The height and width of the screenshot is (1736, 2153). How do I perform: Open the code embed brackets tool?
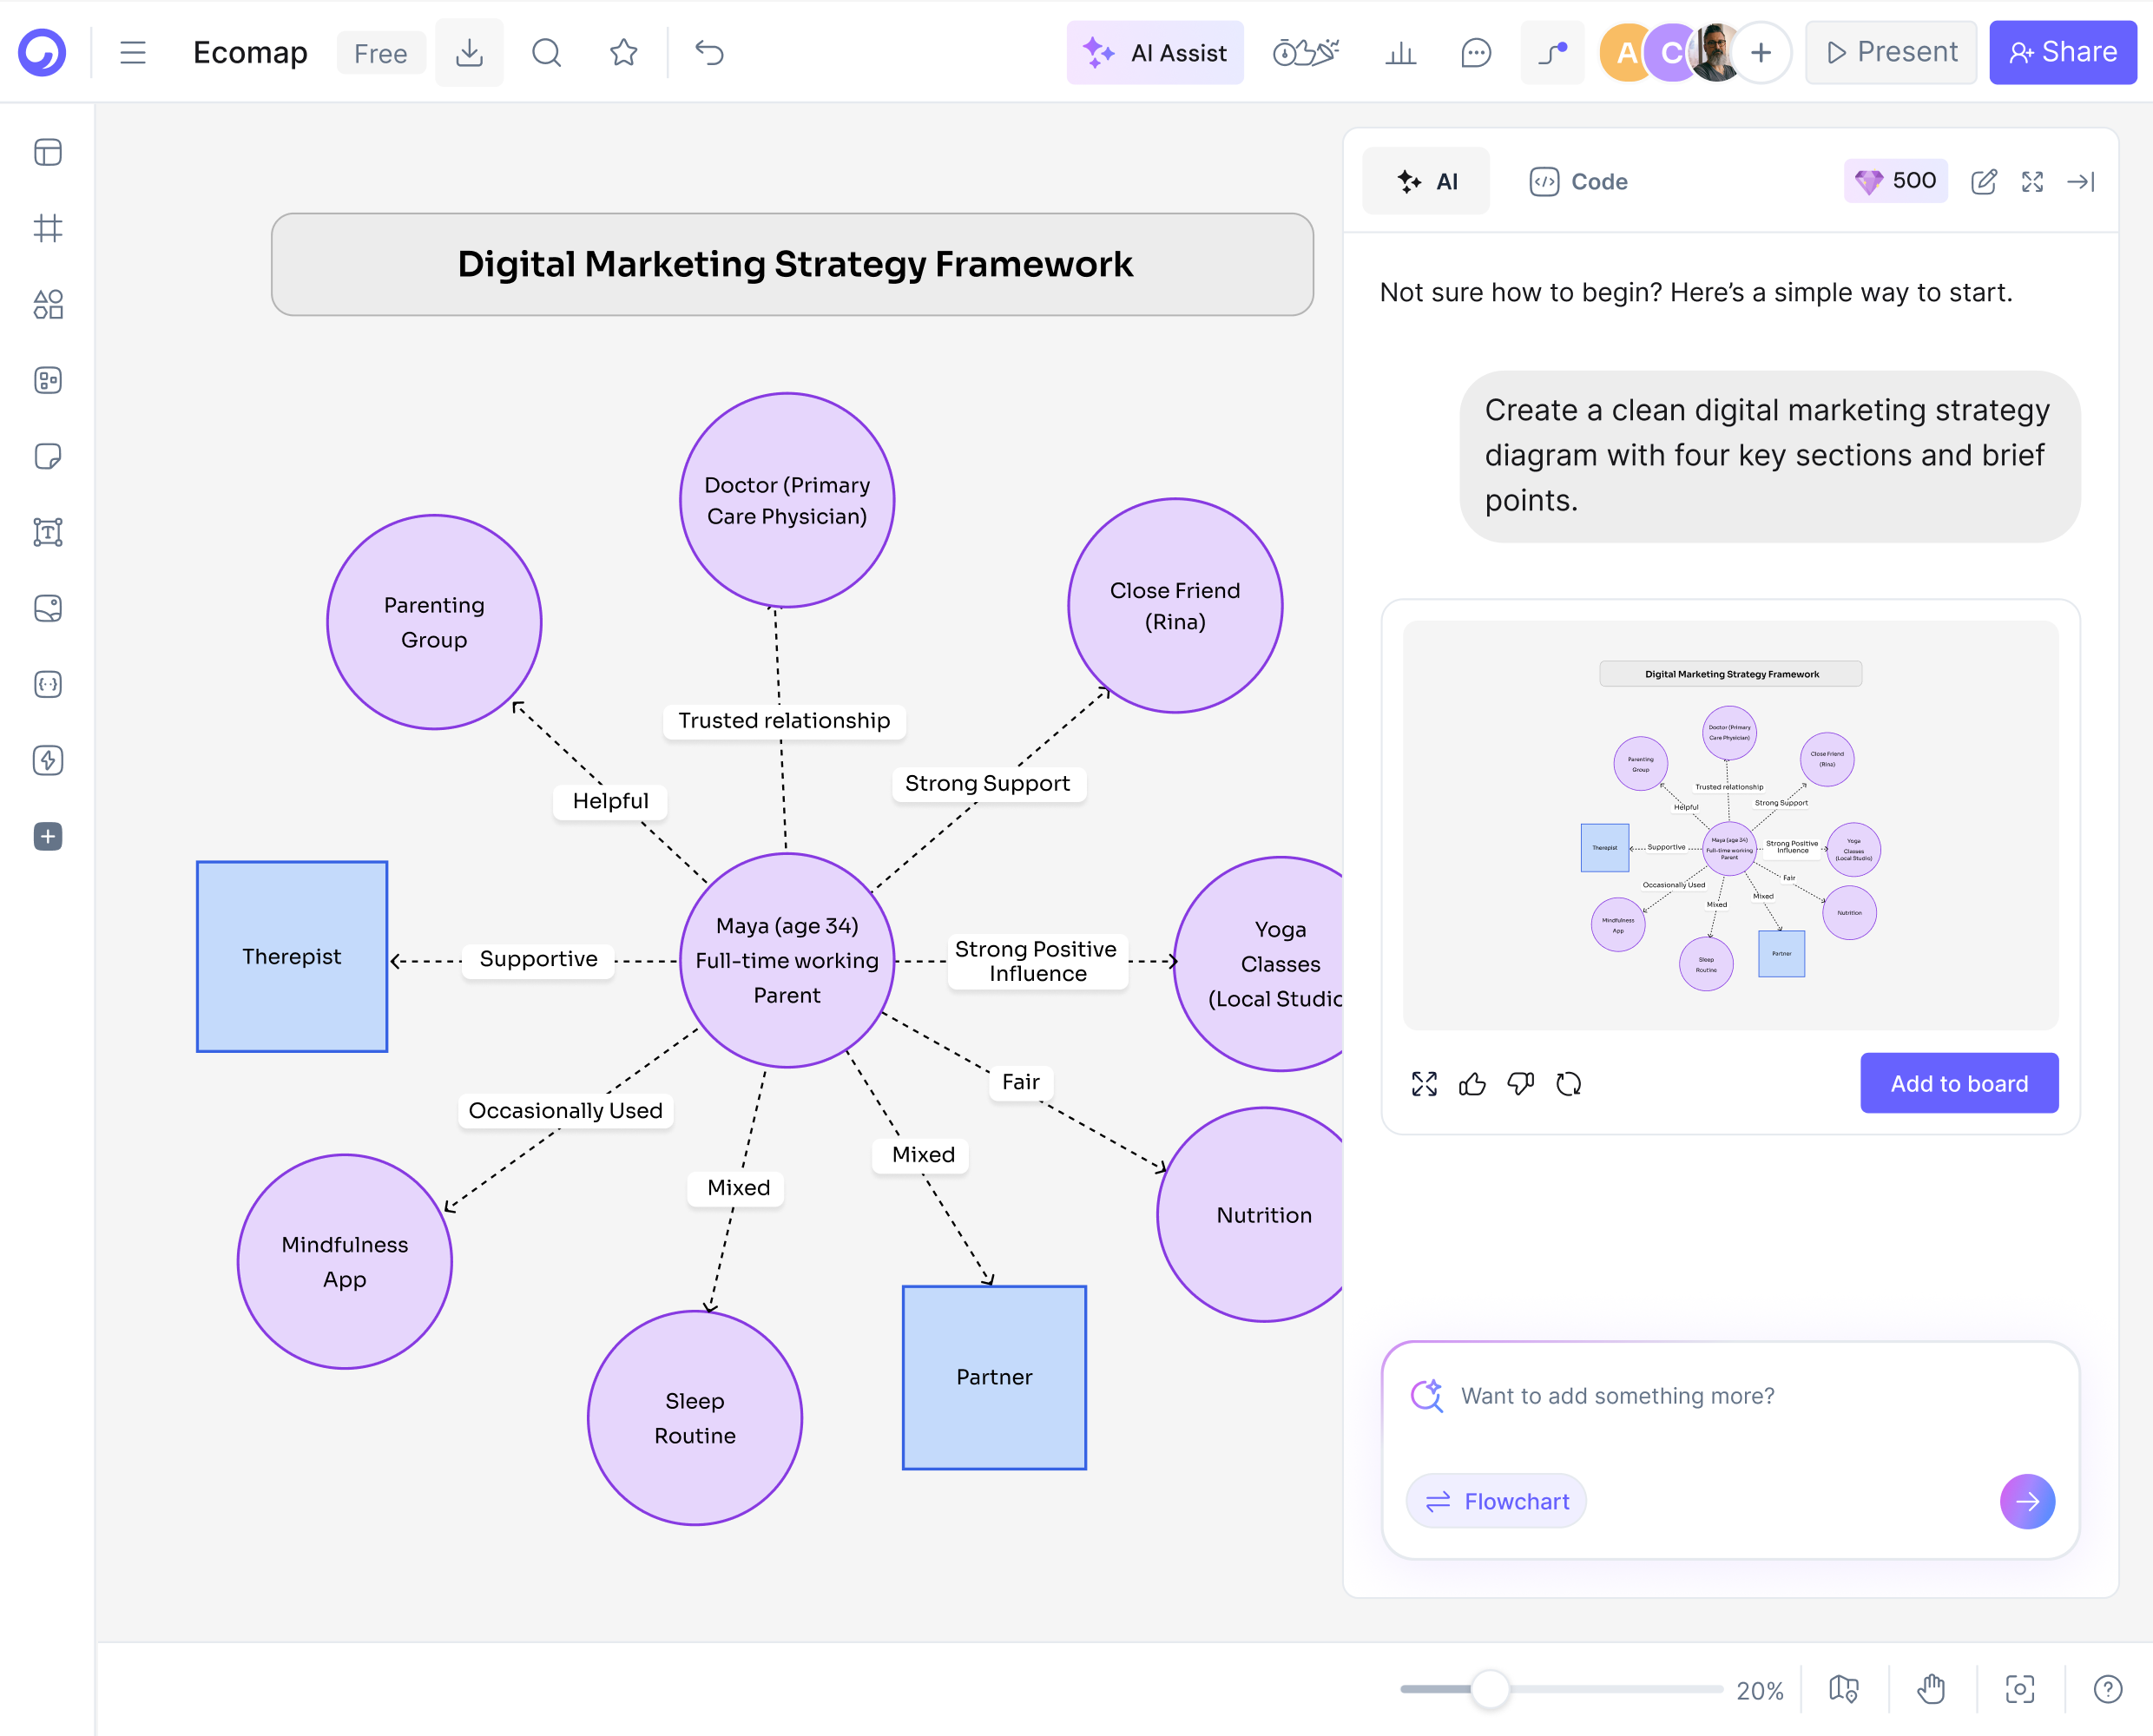(x=48, y=684)
